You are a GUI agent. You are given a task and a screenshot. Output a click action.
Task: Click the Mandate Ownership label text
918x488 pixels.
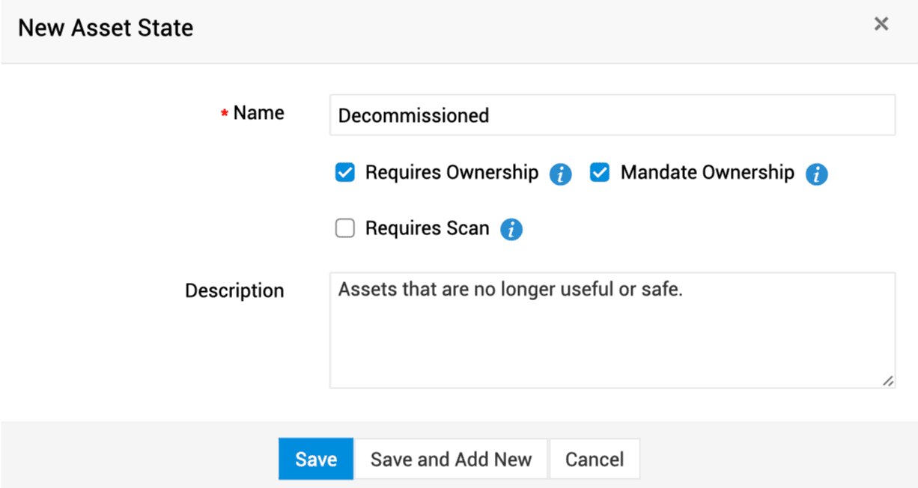point(707,173)
